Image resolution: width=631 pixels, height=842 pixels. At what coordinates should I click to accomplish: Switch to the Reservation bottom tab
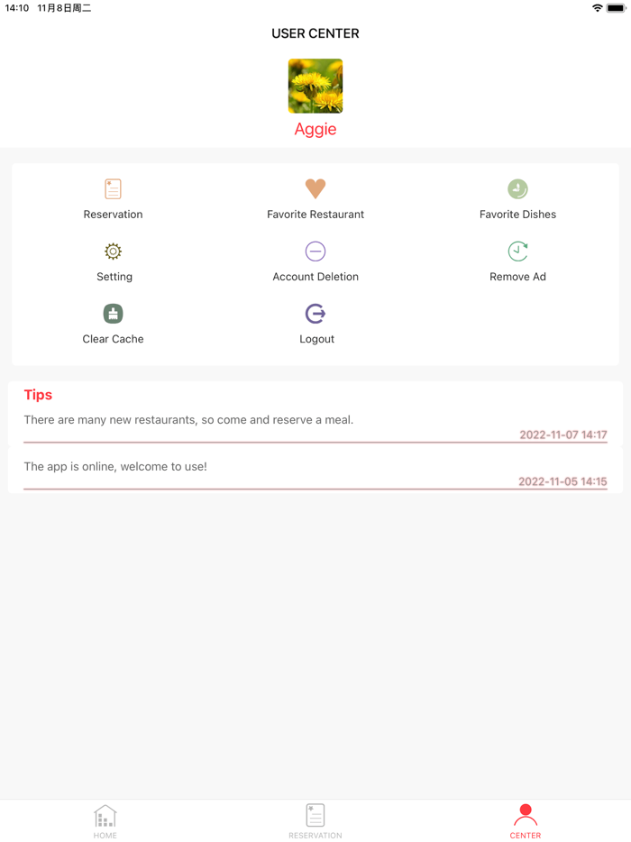coord(315,820)
